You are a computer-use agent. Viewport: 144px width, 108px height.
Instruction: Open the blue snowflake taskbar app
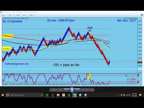(80, 95)
